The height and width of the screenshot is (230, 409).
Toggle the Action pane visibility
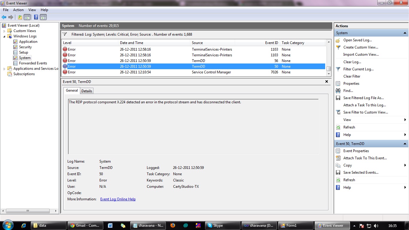coord(43,17)
